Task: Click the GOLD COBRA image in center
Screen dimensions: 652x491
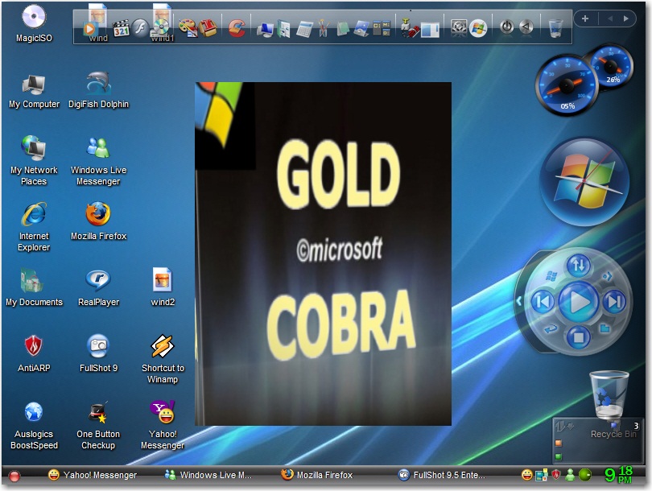Action: tap(323, 254)
